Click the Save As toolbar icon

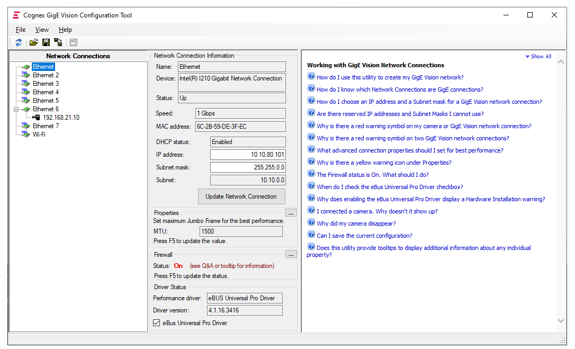click(58, 42)
